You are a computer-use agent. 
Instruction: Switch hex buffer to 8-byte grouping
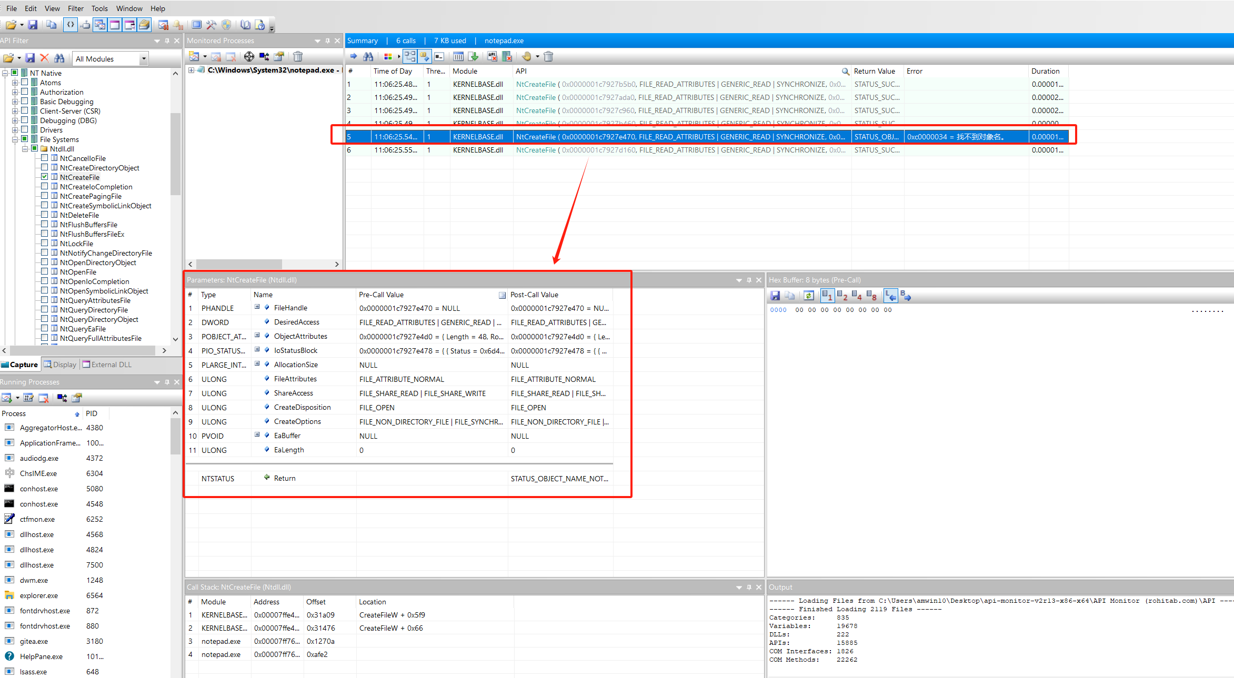pyautogui.click(x=871, y=296)
